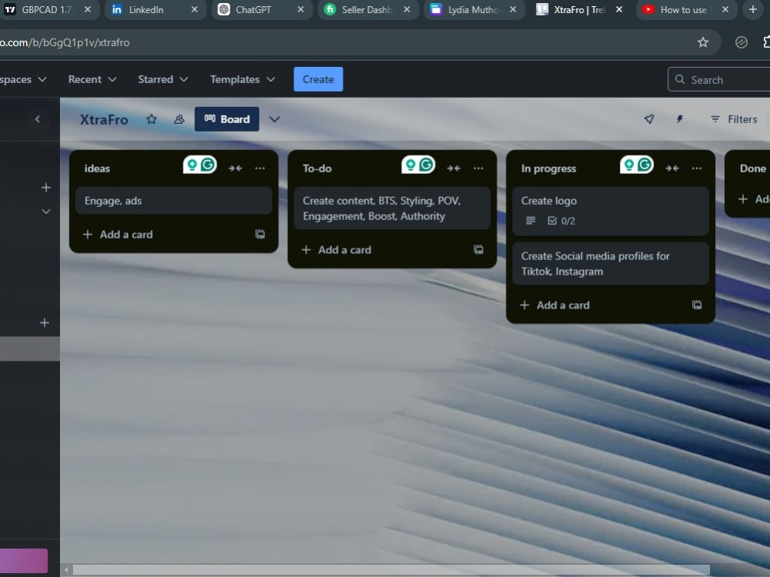
Task: Click Grammarly badge on In progress list
Action: coord(637,165)
